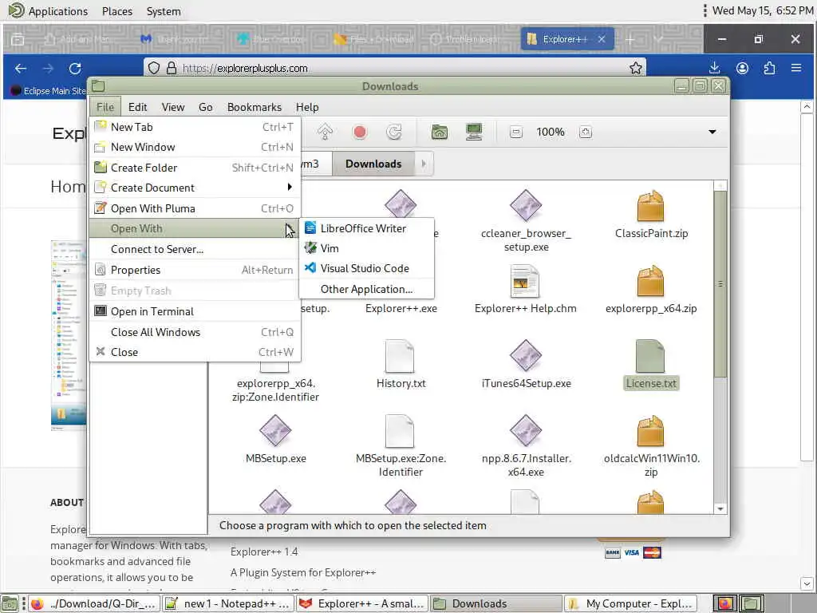Choose Connect to Server... entry
Screen dimensions: 817x613
tap(195, 249)
